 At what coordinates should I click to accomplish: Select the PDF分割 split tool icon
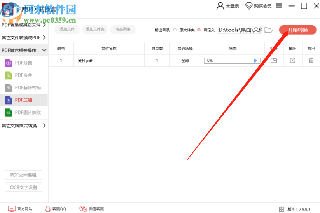[9, 63]
